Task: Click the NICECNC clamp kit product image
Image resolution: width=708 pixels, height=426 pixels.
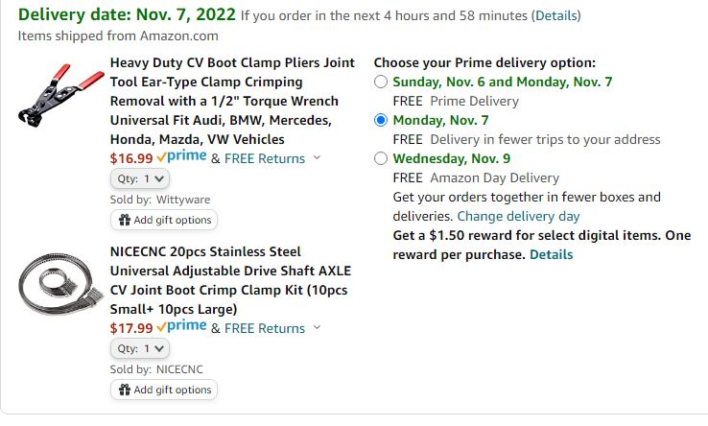Action: (56, 281)
